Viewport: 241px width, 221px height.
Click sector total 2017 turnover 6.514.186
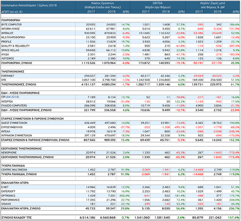[87, 218]
